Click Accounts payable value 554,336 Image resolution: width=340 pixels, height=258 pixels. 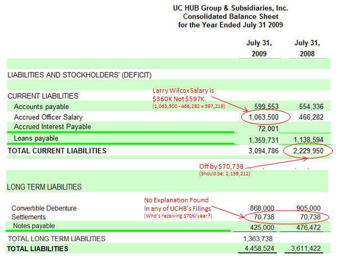[x=311, y=106]
